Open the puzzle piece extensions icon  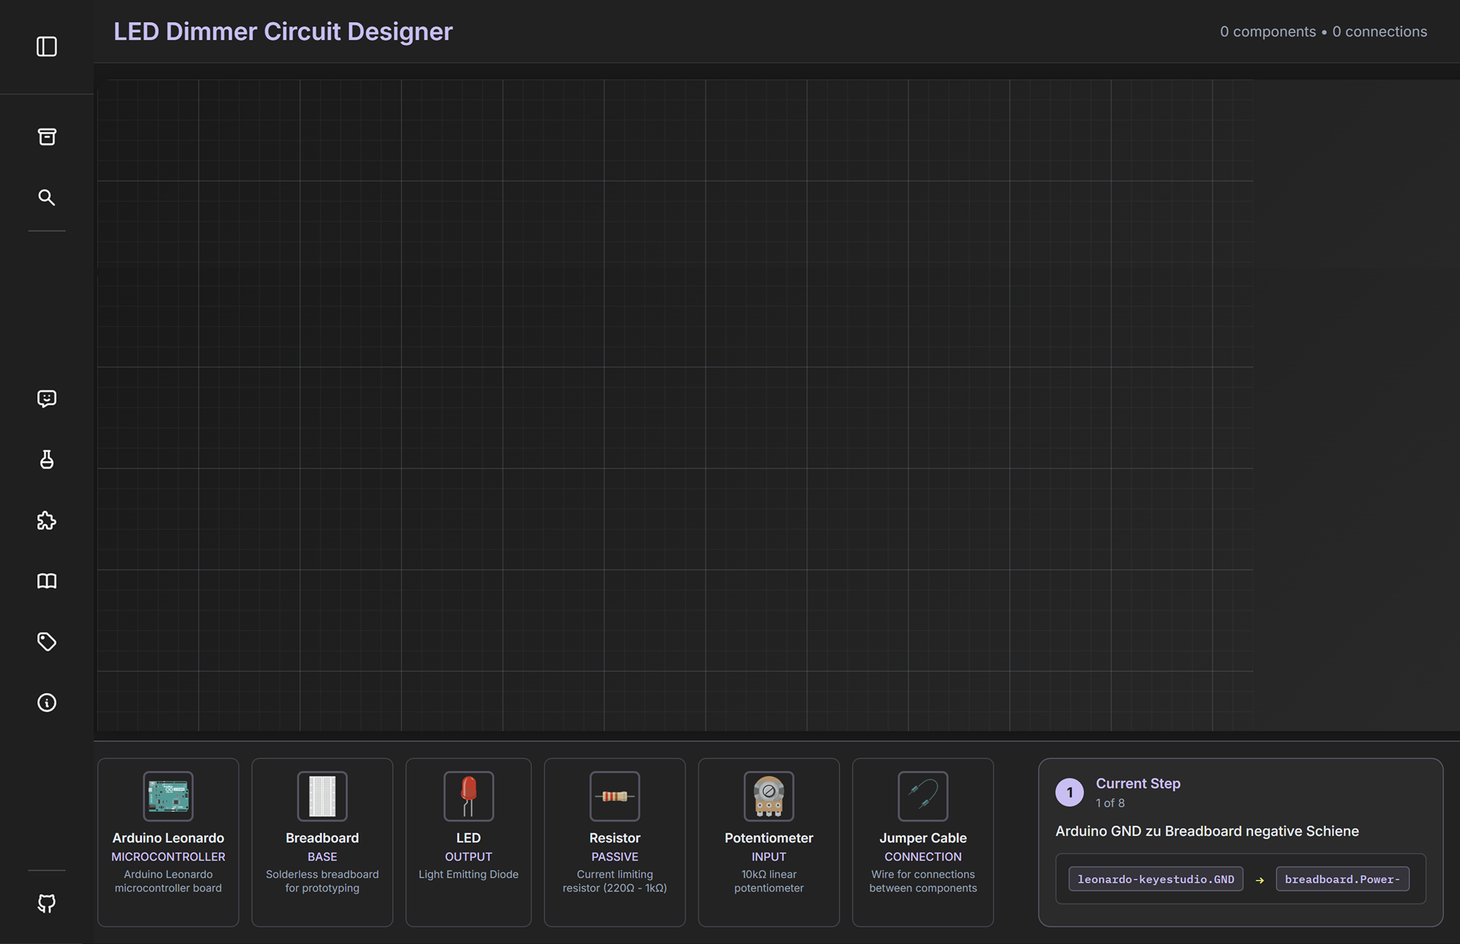(x=47, y=521)
